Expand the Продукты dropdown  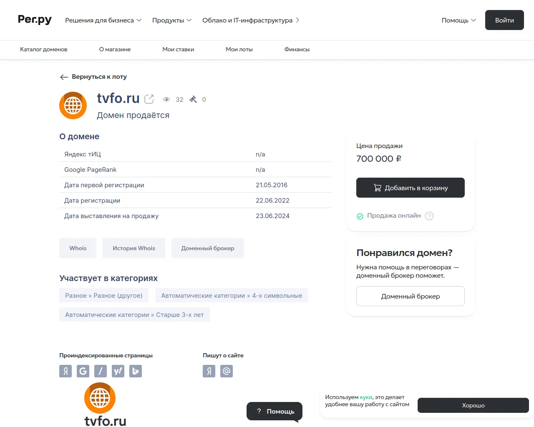point(171,20)
